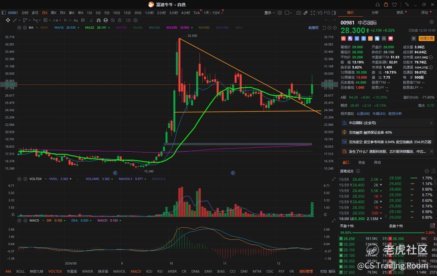Open chart settings gear next to 显示

point(280,13)
